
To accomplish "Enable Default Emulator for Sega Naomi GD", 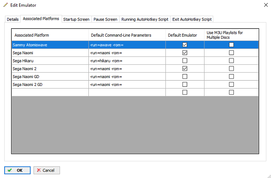I will [185, 76].
